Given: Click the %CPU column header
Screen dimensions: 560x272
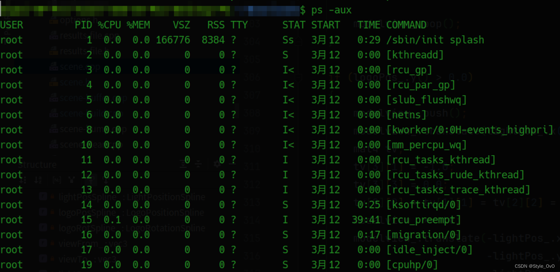Looking at the screenshot, I should click(x=109, y=25).
